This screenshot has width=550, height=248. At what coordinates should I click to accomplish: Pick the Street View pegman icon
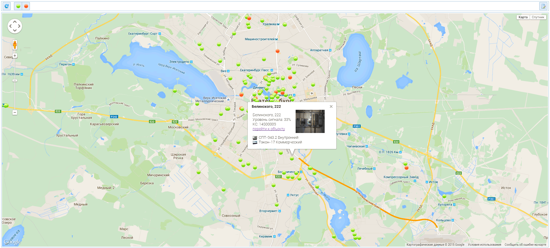tap(15, 45)
